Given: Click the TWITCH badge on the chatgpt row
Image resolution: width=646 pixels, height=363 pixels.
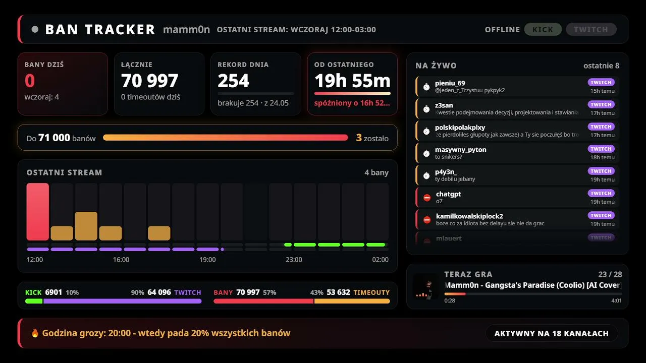Looking at the screenshot, I should pos(601,193).
